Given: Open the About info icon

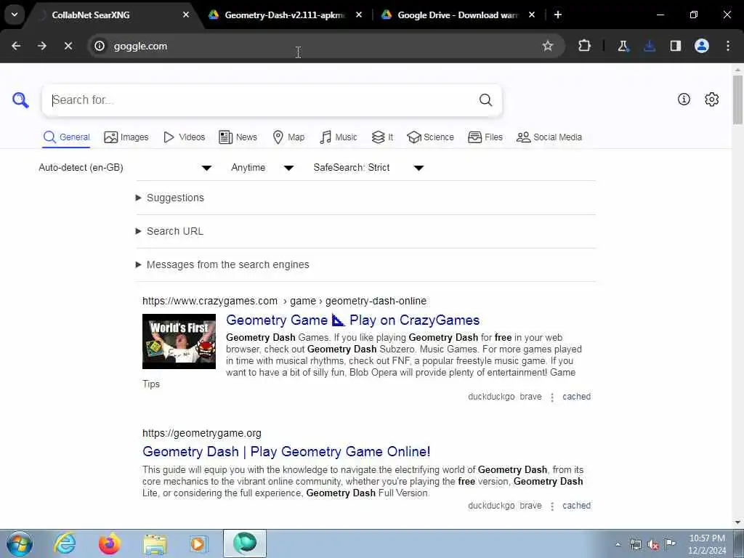Looking at the screenshot, I should [684, 99].
